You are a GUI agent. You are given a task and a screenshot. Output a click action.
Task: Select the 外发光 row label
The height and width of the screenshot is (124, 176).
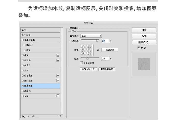point(27,91)
